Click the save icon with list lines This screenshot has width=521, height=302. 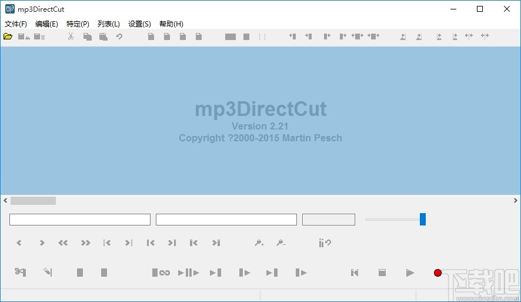39,36
